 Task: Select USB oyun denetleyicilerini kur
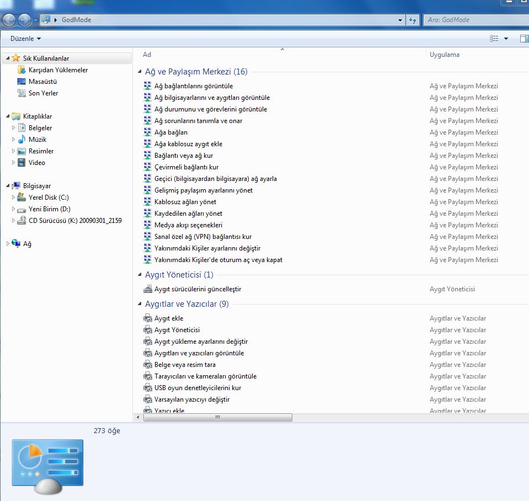pos(197,388)
